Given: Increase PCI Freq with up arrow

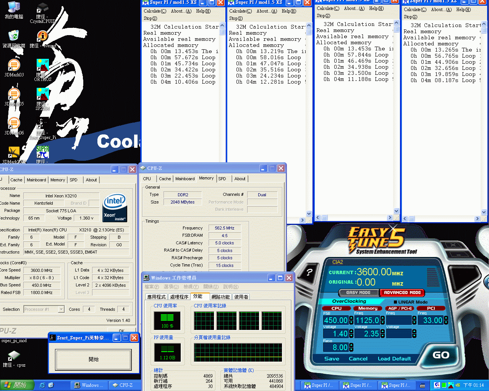Looking at the screenshot, I should point(445,318).
